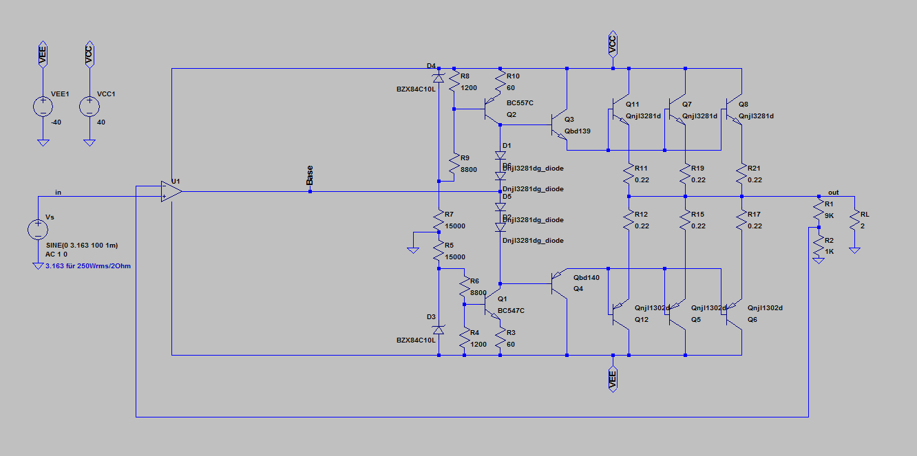This screenshot has height=456, width=917.
Task: Click resistor R3 symbol
Action: (x=500, y=338)
